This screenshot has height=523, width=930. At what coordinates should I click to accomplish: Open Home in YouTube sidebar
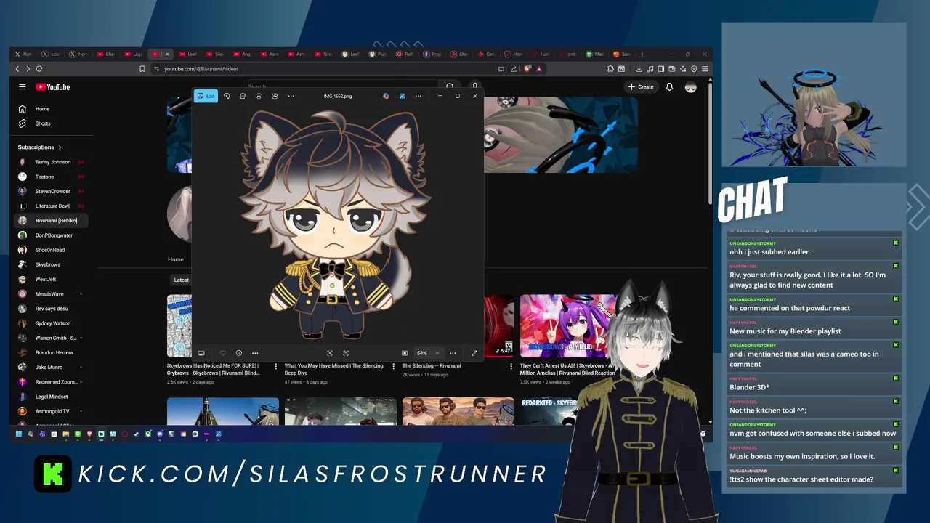pyautogui.click(x=42, y=109)
